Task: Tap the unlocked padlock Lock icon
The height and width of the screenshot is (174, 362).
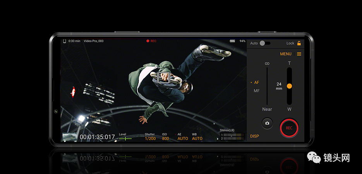Action: point(299,43)
